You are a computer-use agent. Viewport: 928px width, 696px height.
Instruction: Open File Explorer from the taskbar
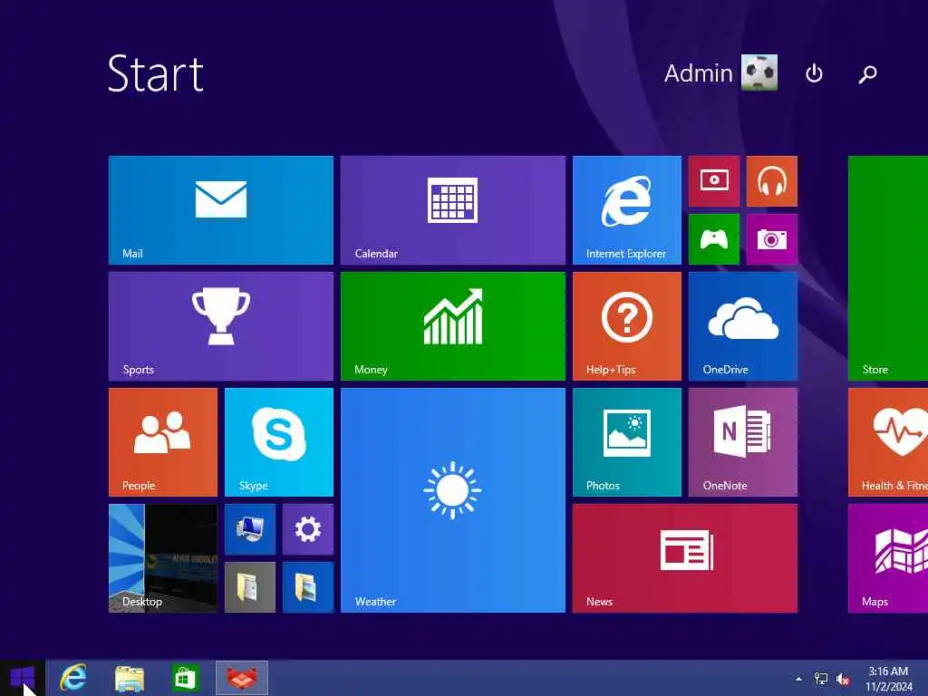tap(130, 678)
